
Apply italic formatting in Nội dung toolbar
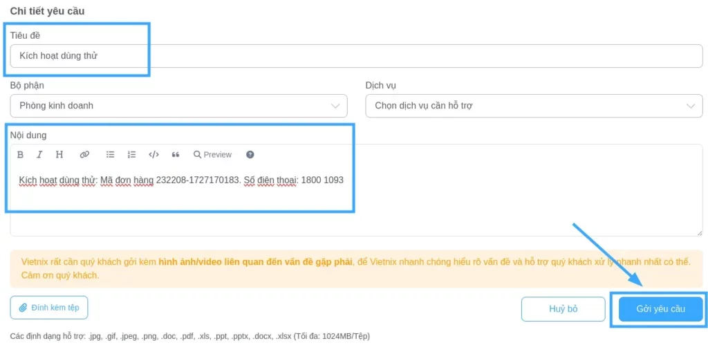click(39, 155)
